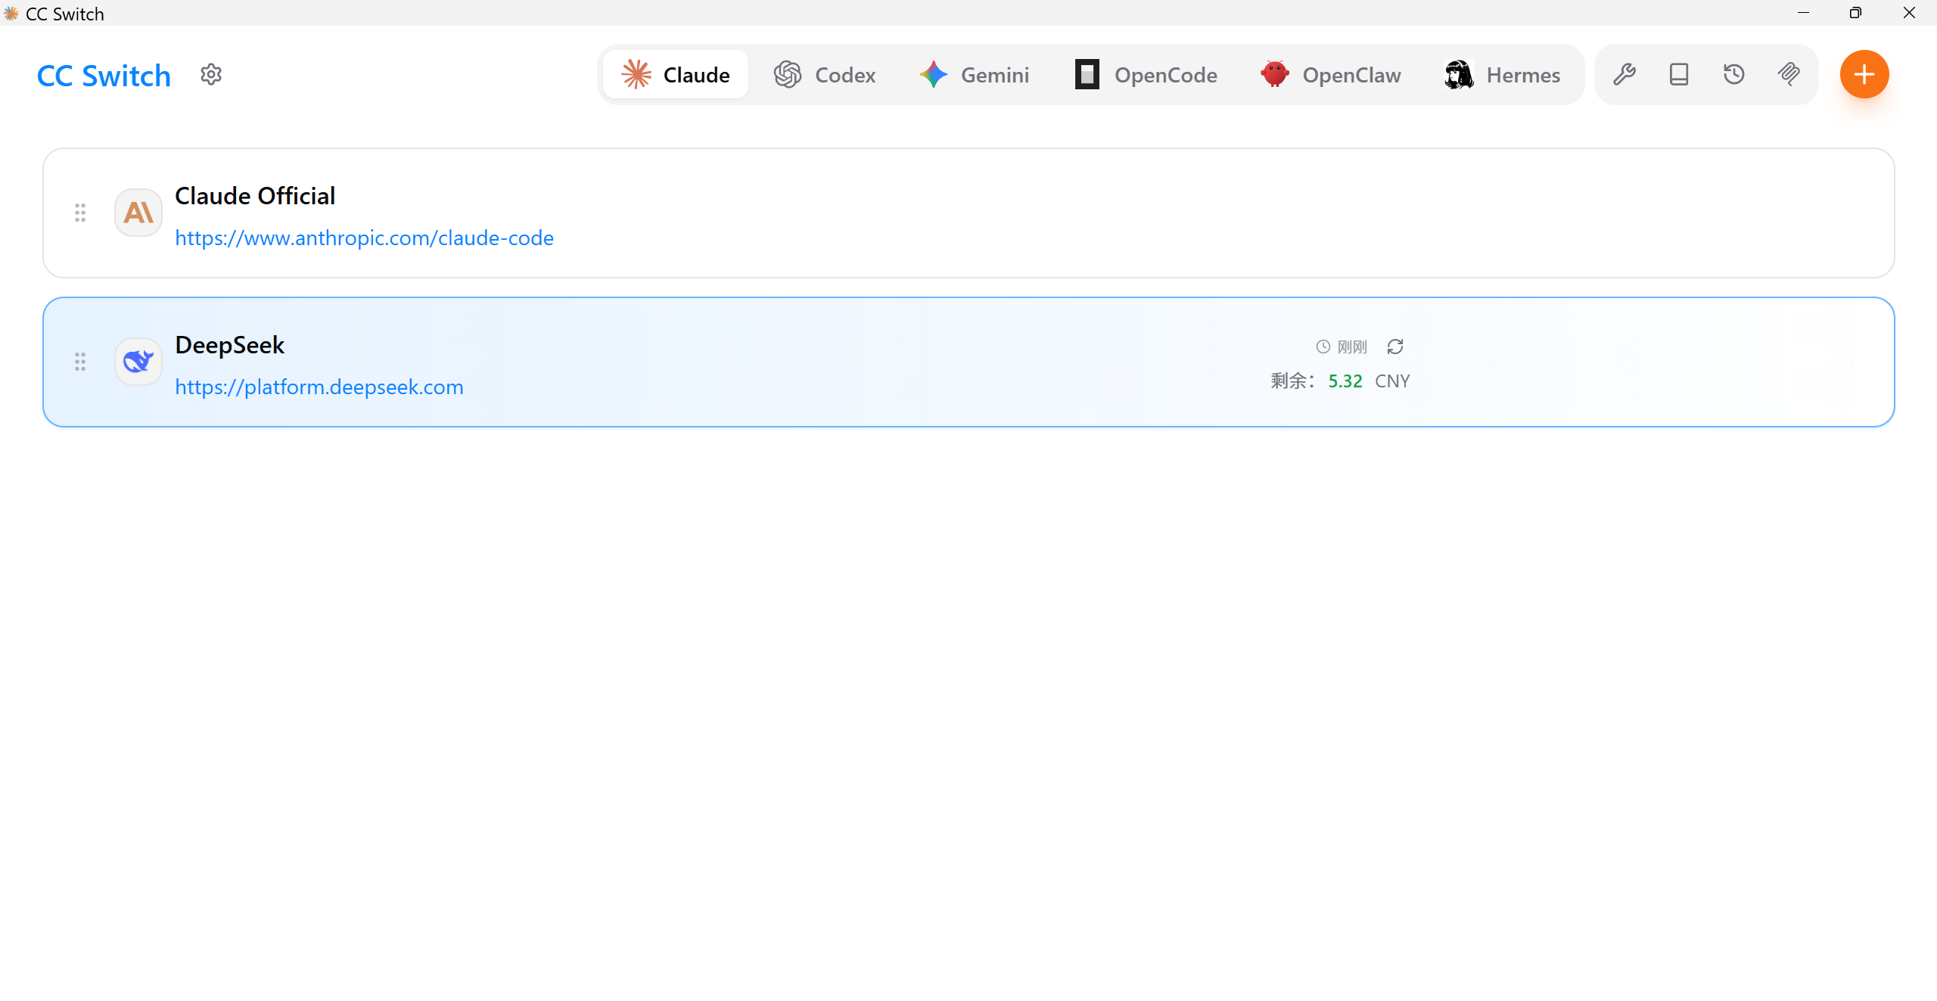
Task: Open the platform.deepseek.com link
Action: pos(319,387)
